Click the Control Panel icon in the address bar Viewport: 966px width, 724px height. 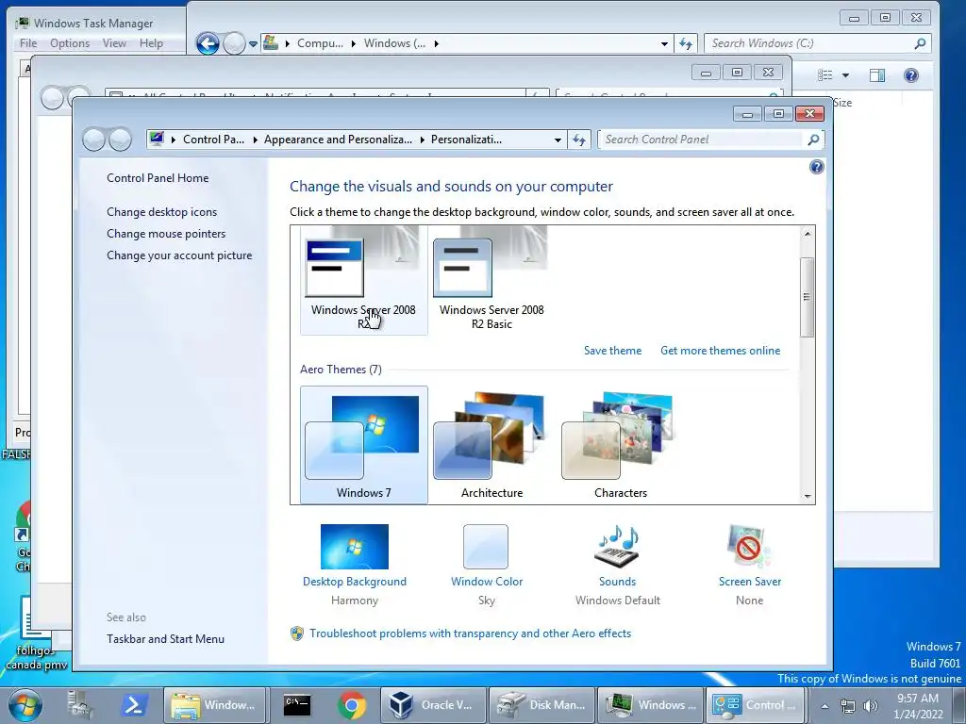coord(157,139)
